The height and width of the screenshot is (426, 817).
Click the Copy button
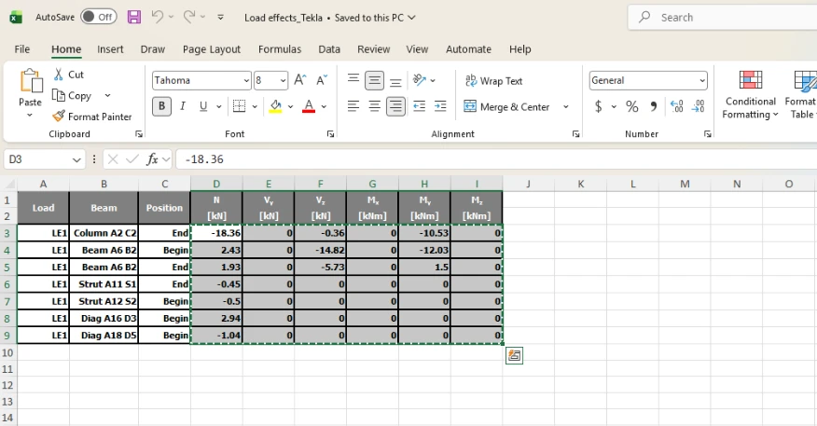(x=72, y=95)
